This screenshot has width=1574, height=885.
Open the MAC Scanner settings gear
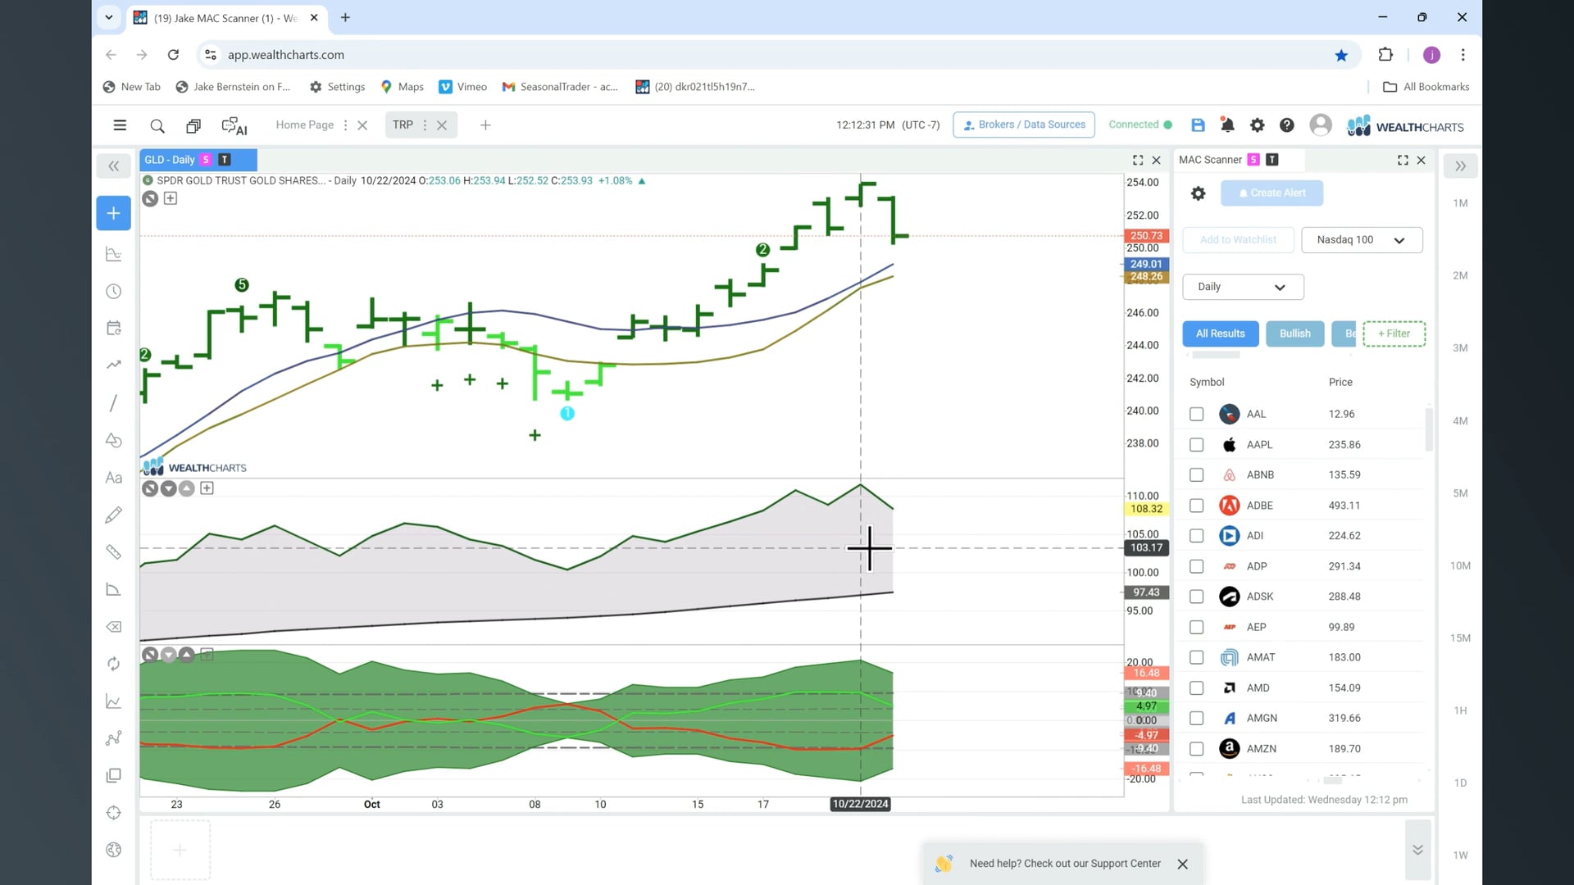(1199, 193)
